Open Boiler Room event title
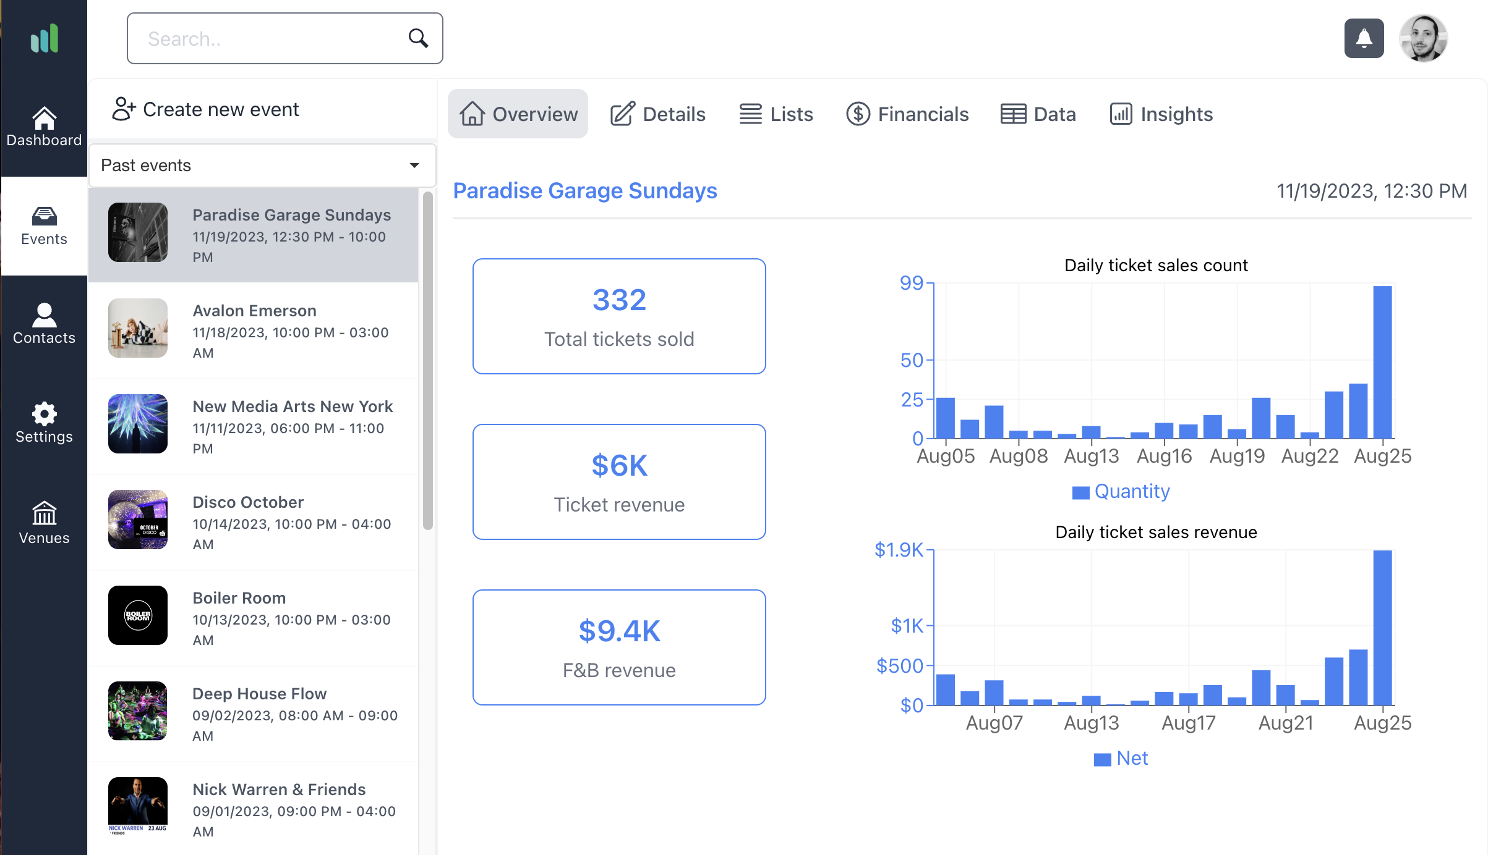Image resolution: width=1488 pixels, height=855 pixels. click(239, 597)
